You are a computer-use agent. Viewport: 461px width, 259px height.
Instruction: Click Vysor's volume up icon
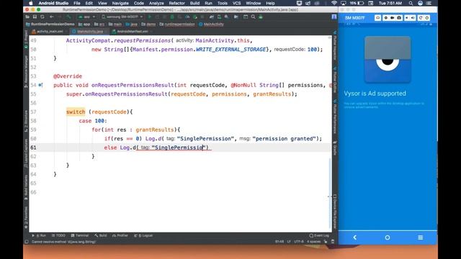pos(413,18)
